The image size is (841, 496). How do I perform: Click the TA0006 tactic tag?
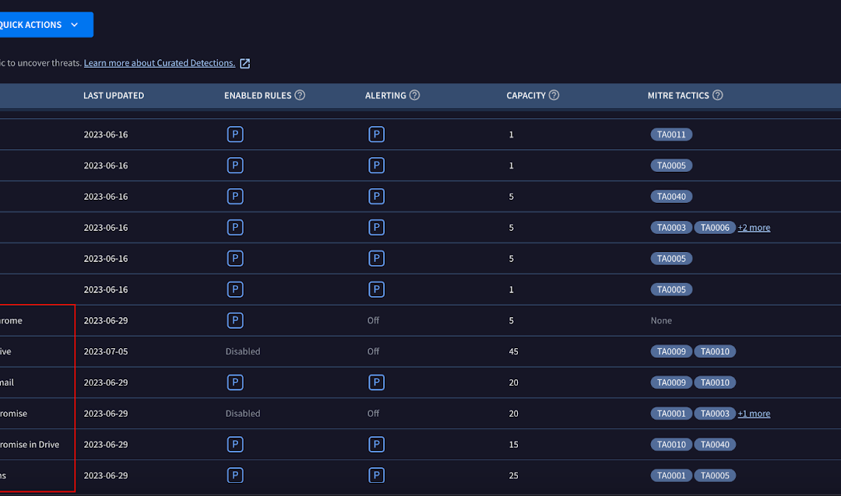[x=715, y=228]
